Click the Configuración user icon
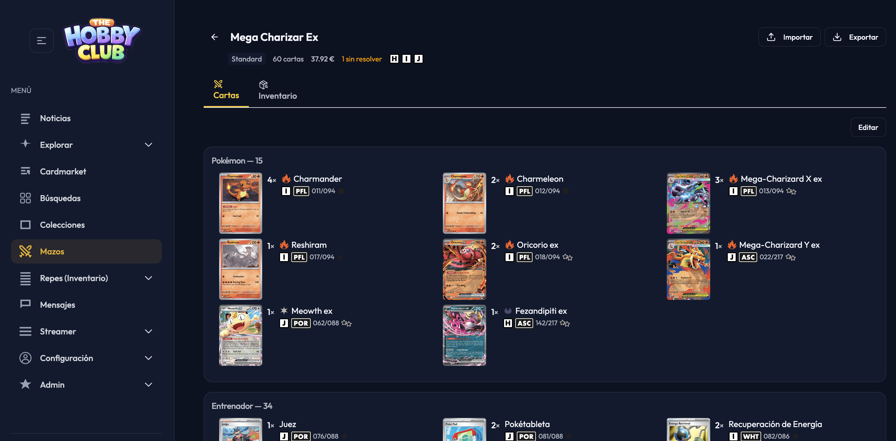Viewport: 896px width, 441px height. (25, 358)
